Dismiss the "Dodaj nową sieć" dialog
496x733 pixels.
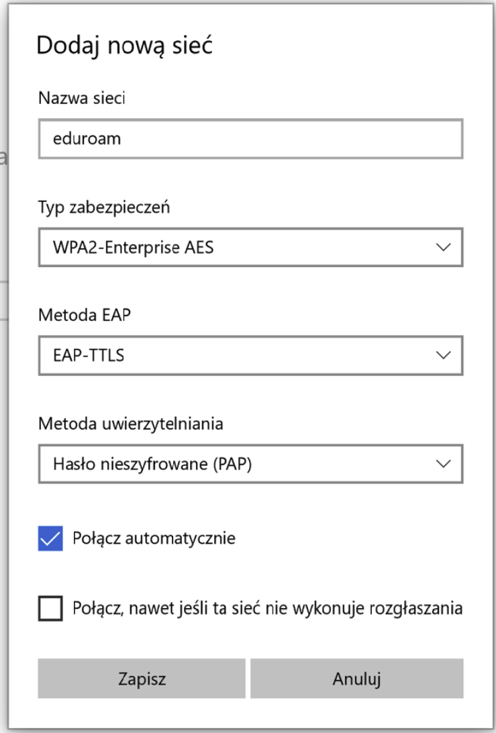pos(356,679)
